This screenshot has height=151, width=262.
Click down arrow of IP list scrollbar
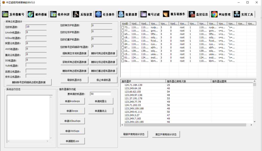[255, 122]
